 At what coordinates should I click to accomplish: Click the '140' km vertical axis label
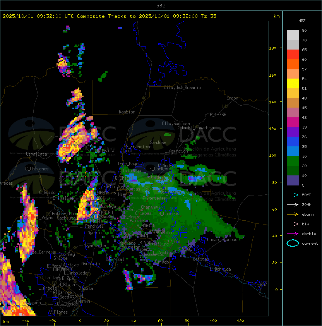(272, 102)
